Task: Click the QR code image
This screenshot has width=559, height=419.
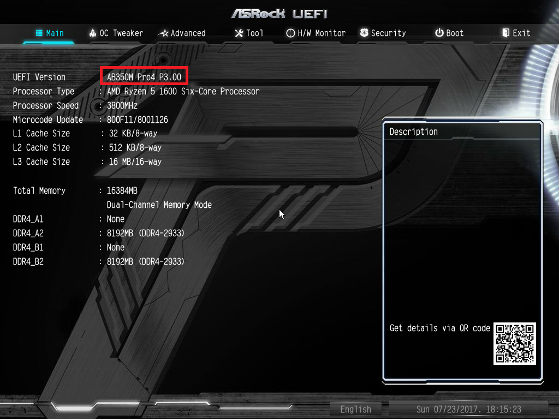Action: tap(514, 344)
